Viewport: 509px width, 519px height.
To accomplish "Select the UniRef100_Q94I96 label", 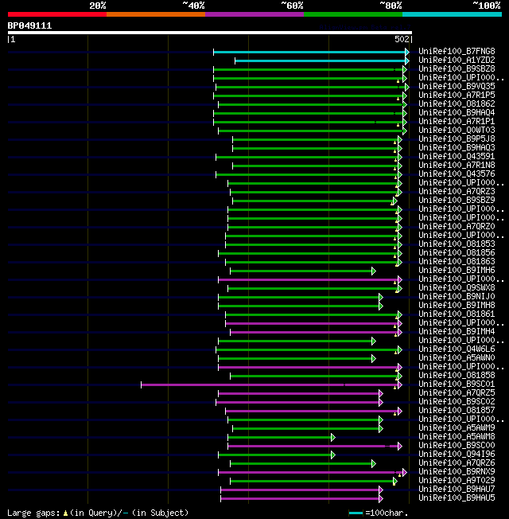I will click(x=457, y=454).
